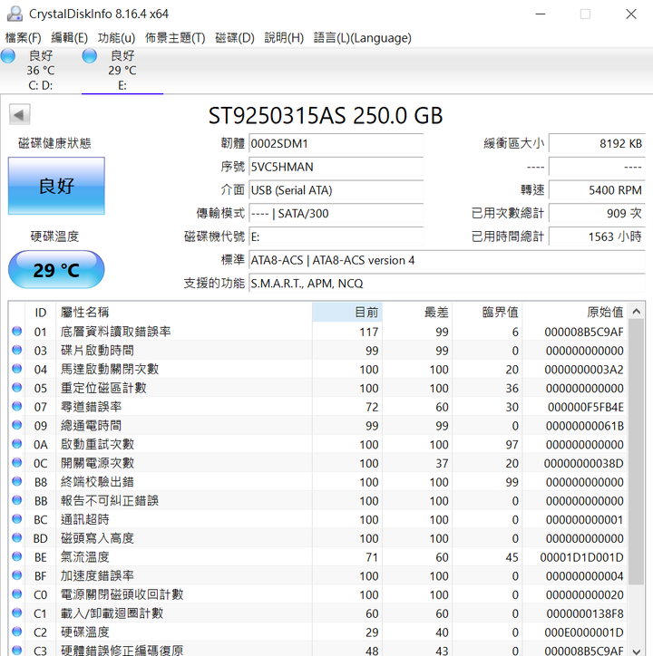Screen dimensions: 653x656
Task: Open the 佈景主題(T) menu
Action: [x=175, y=38]
